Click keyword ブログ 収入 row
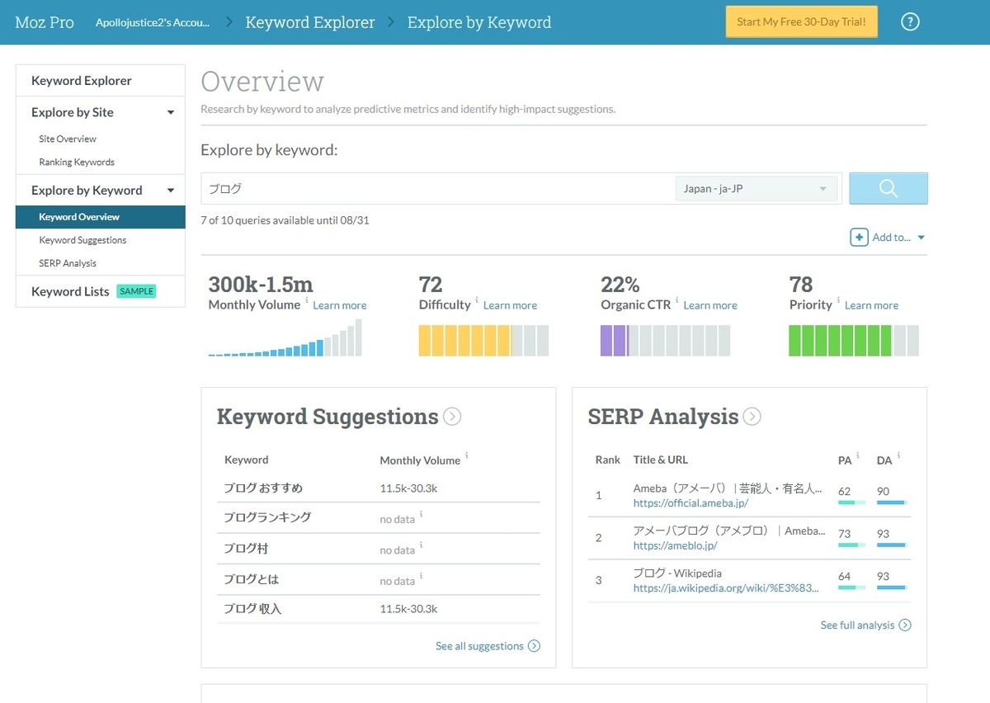Image resolution: width=990 pixels, height=703 pixels. click(x=379, y=609)
